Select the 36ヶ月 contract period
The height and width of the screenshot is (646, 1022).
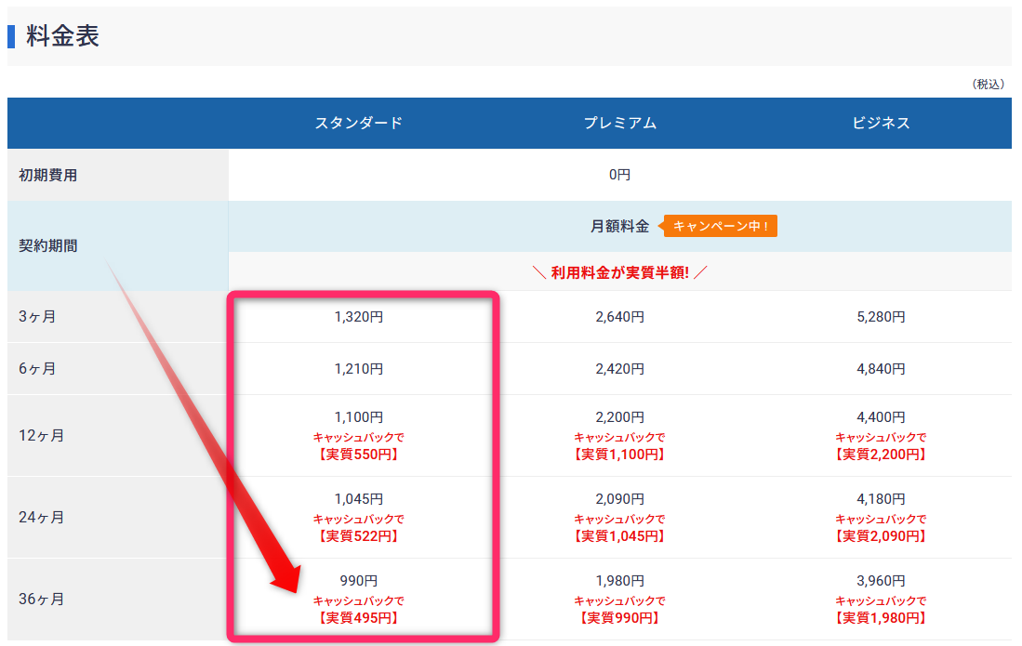(39, 599)
